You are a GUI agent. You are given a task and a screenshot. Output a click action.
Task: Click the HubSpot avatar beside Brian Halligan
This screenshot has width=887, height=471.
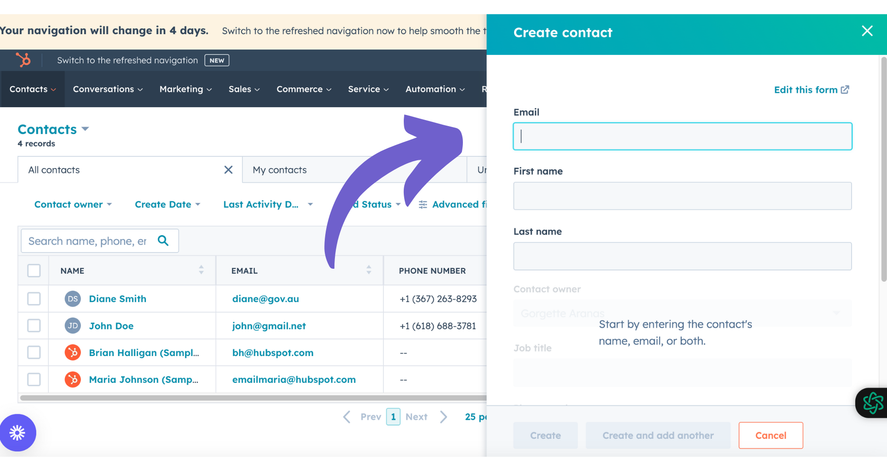tap(73, 352)
